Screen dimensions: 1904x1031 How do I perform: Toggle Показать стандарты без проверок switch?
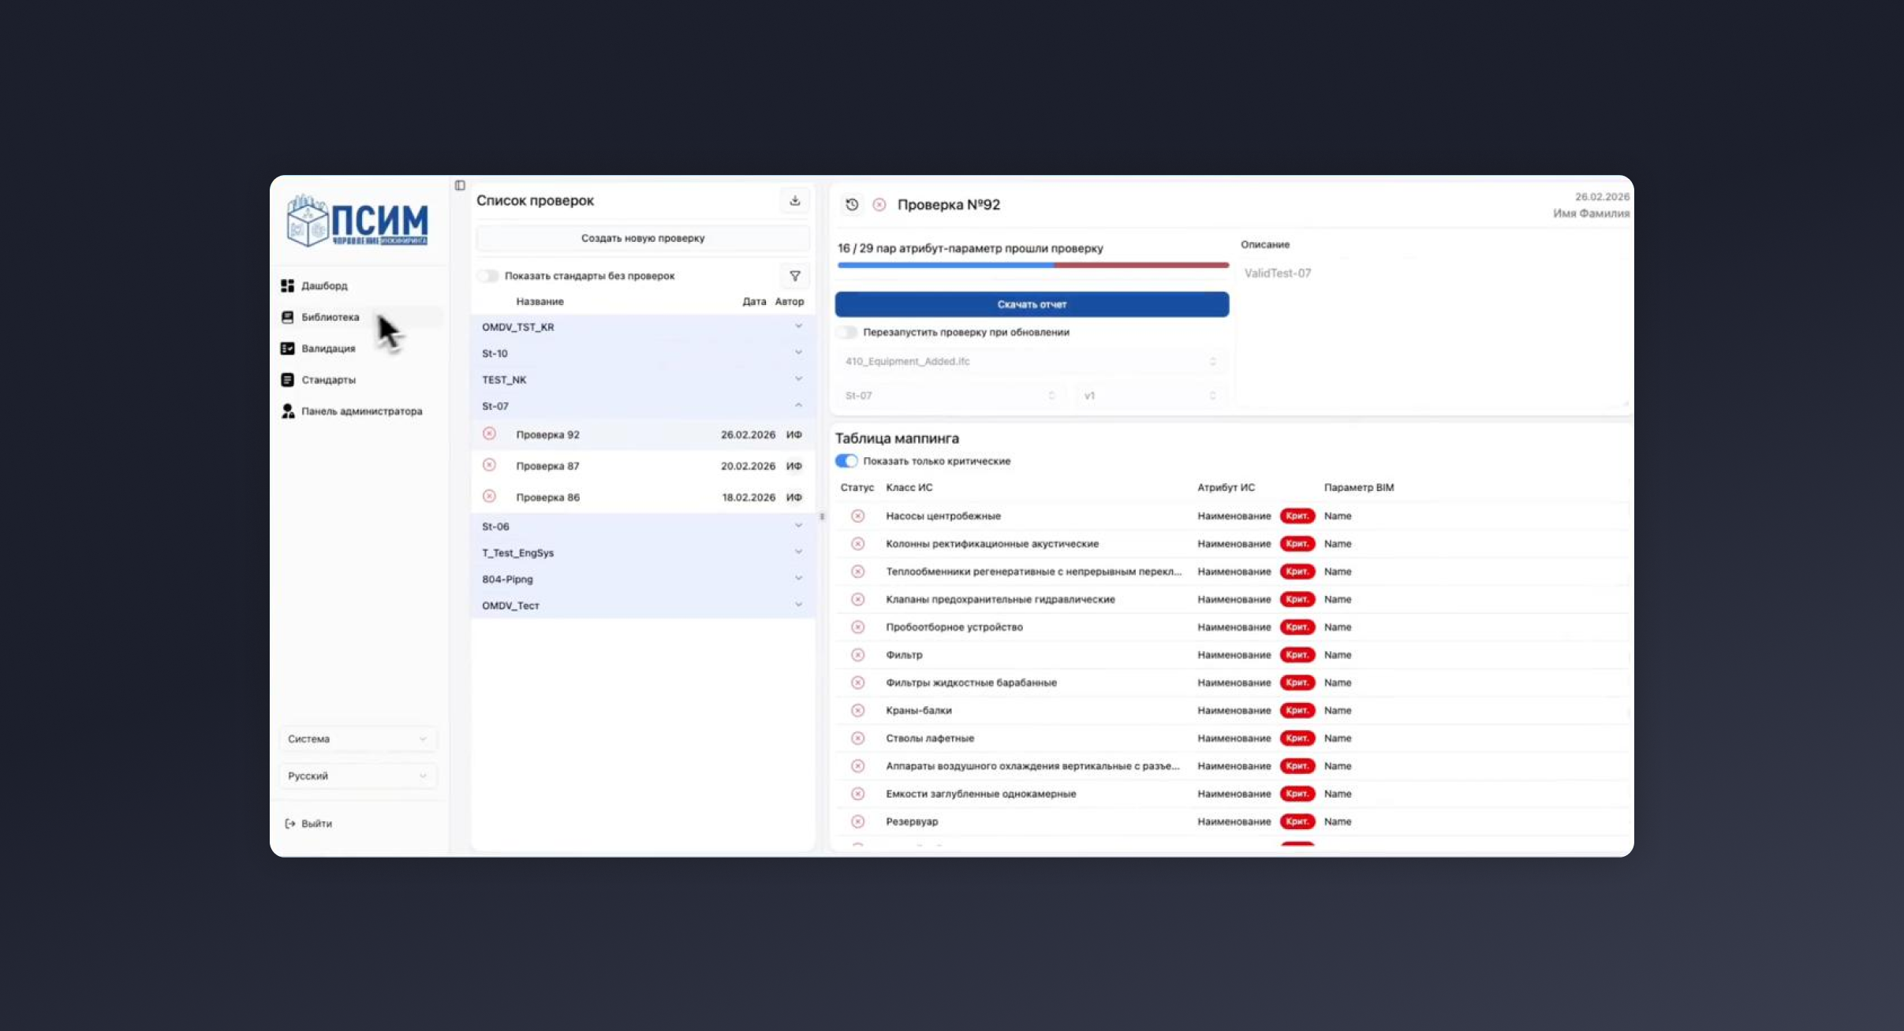[488, 276]
